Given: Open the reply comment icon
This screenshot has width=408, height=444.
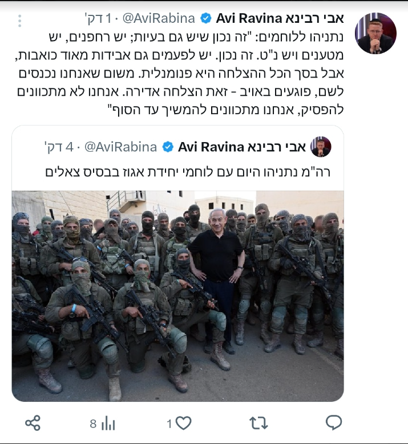Looking at the screenshot, I should 334,423.
